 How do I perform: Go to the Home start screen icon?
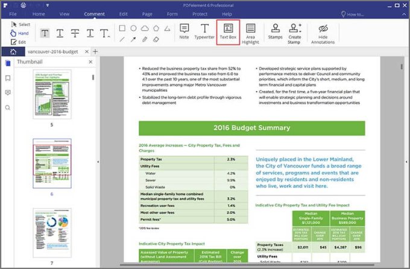[x=13, y=52]
